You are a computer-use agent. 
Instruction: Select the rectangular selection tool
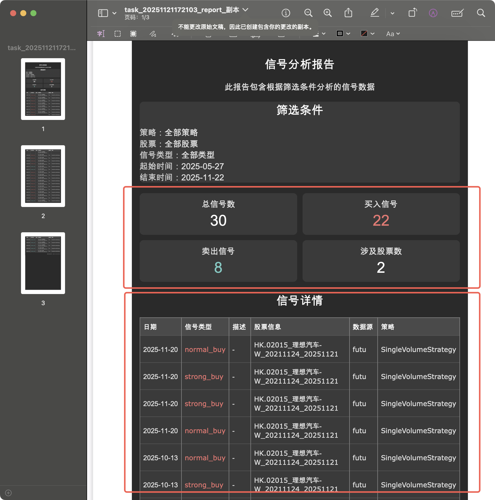[x=117, y=33]
